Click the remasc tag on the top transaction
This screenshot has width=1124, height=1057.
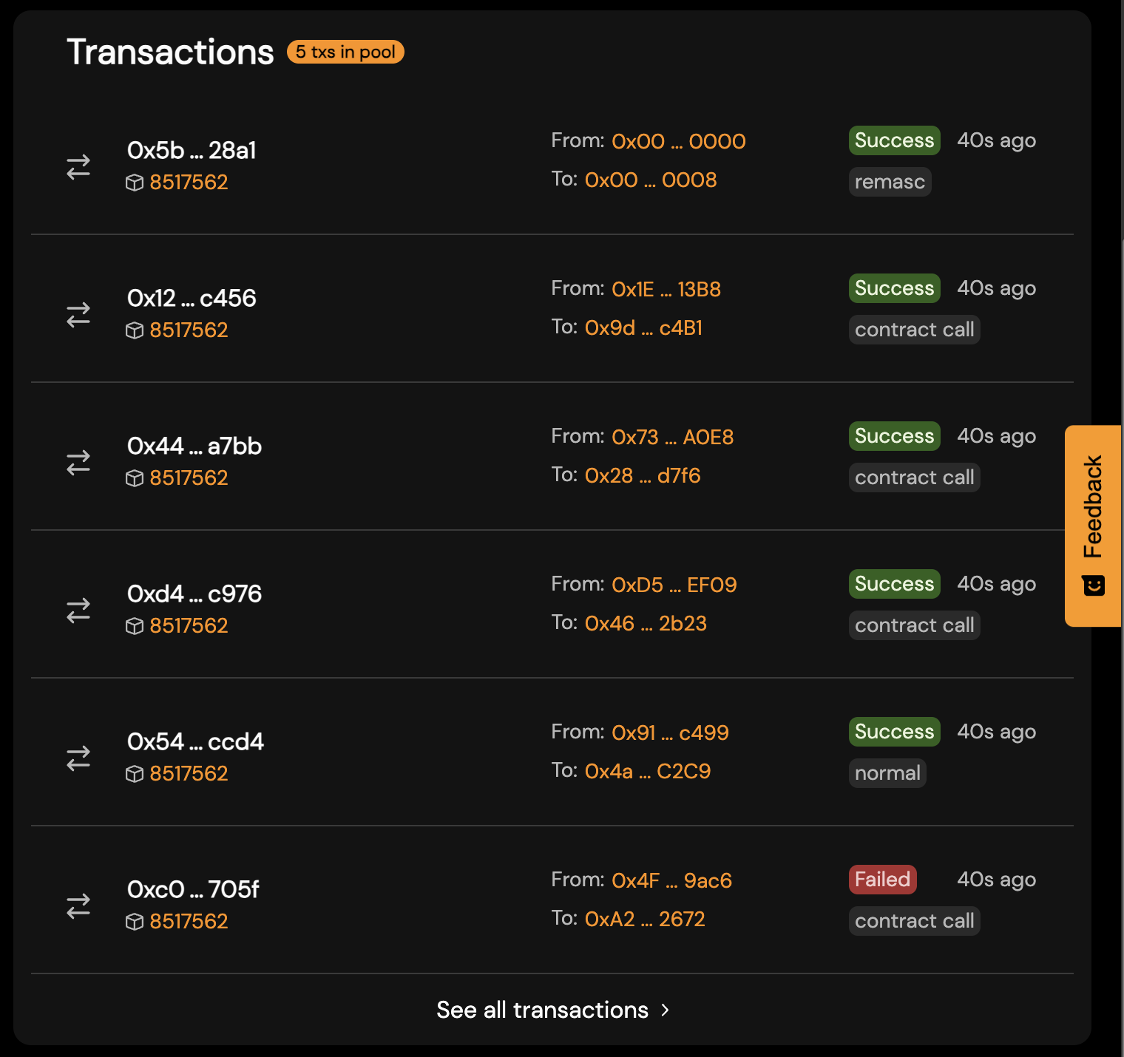click(890, 181)
